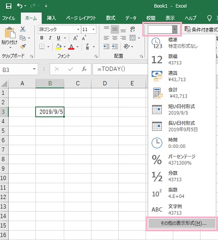
Task: Toggle bold formatting
Action: (42, 38)
